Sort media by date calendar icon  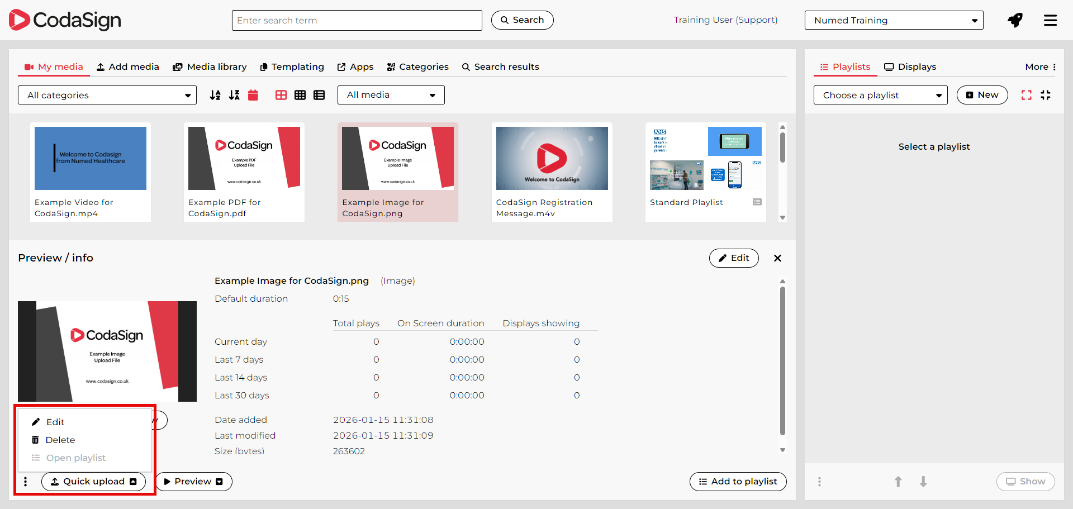click(253, 96)
